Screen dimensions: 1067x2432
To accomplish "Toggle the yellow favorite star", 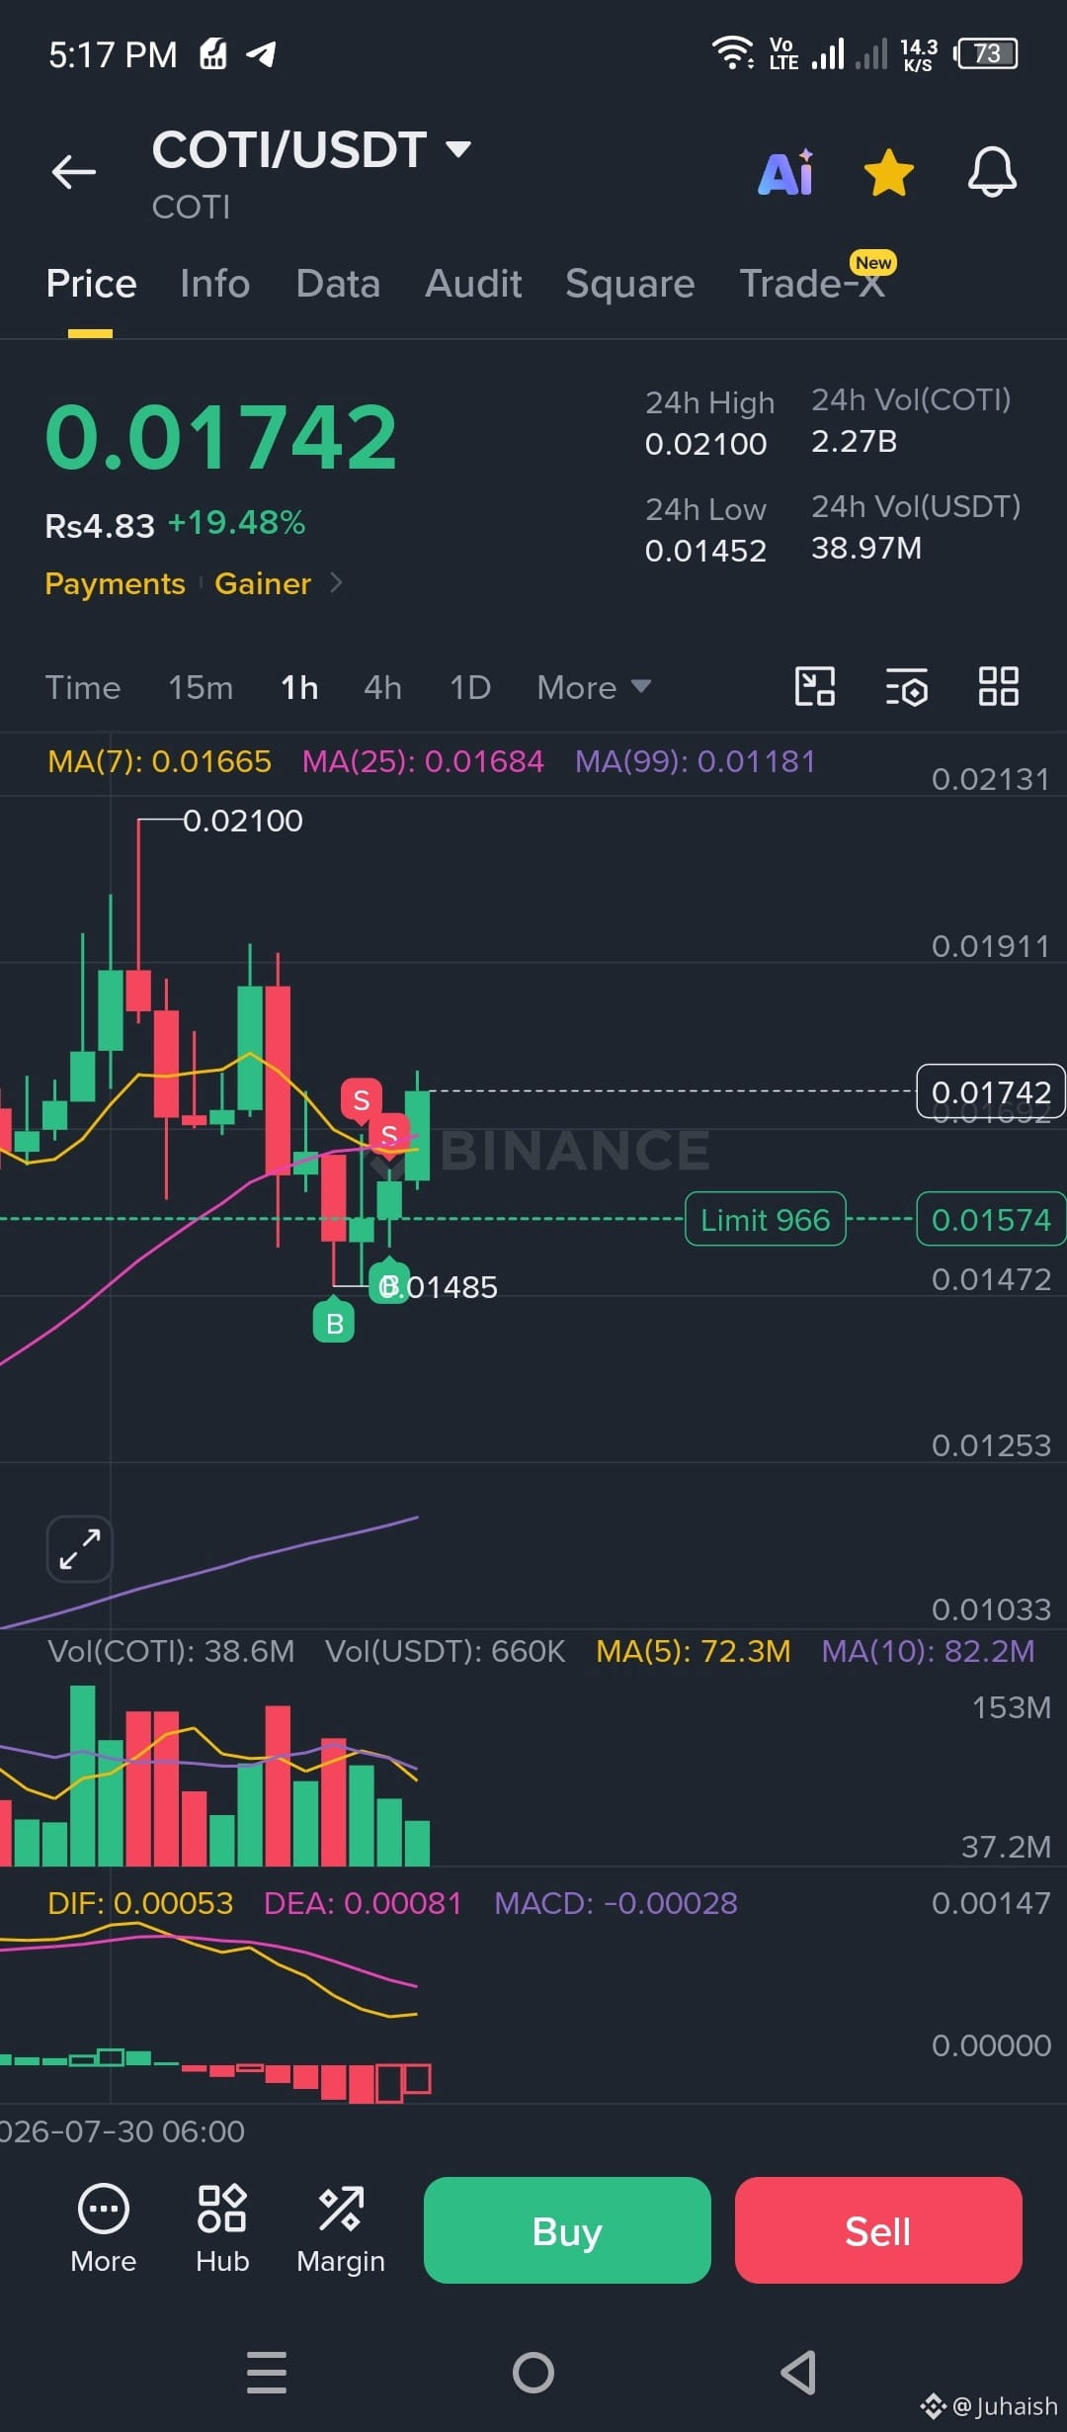I will point(888,173).
